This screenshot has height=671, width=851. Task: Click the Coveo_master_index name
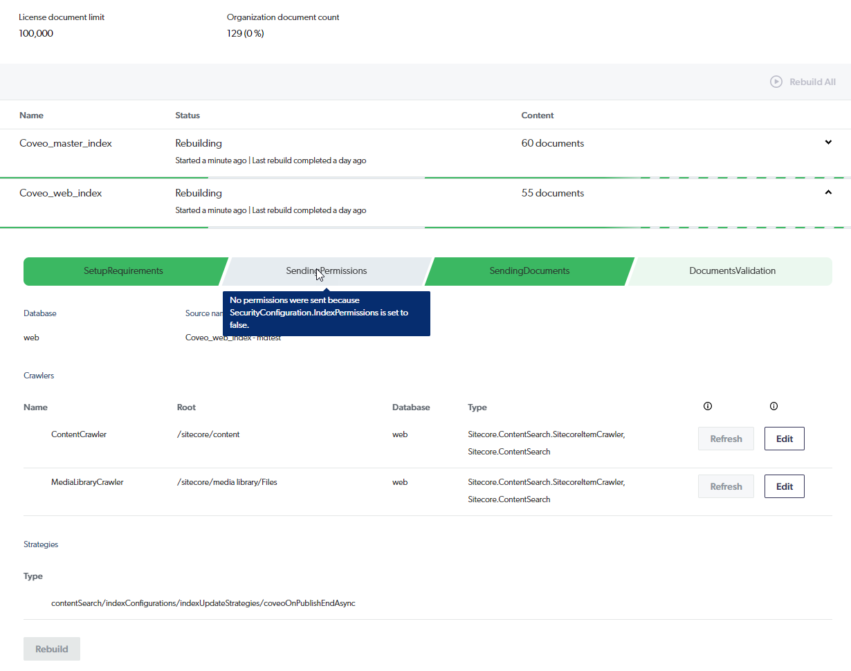[66, 143]
